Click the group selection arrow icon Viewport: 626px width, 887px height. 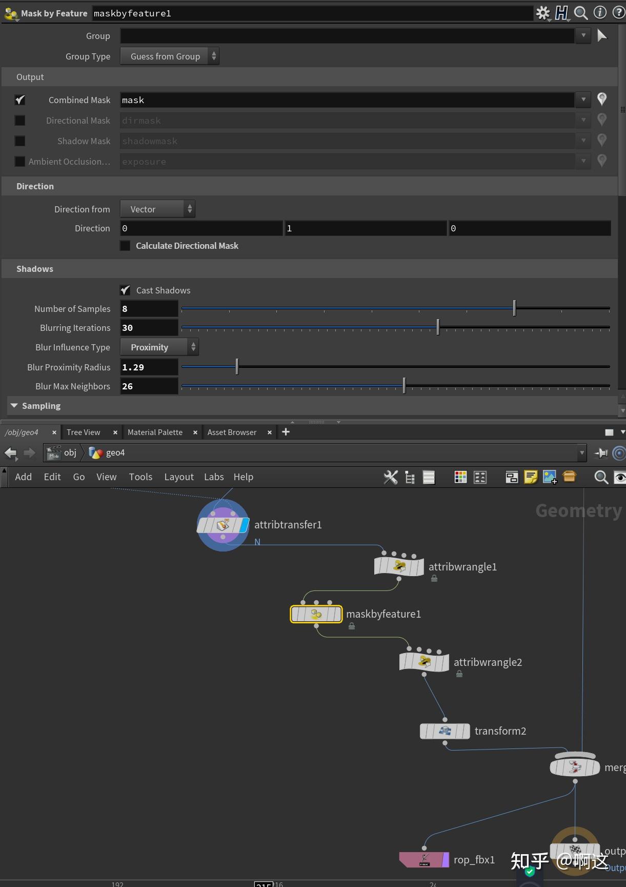602,35
